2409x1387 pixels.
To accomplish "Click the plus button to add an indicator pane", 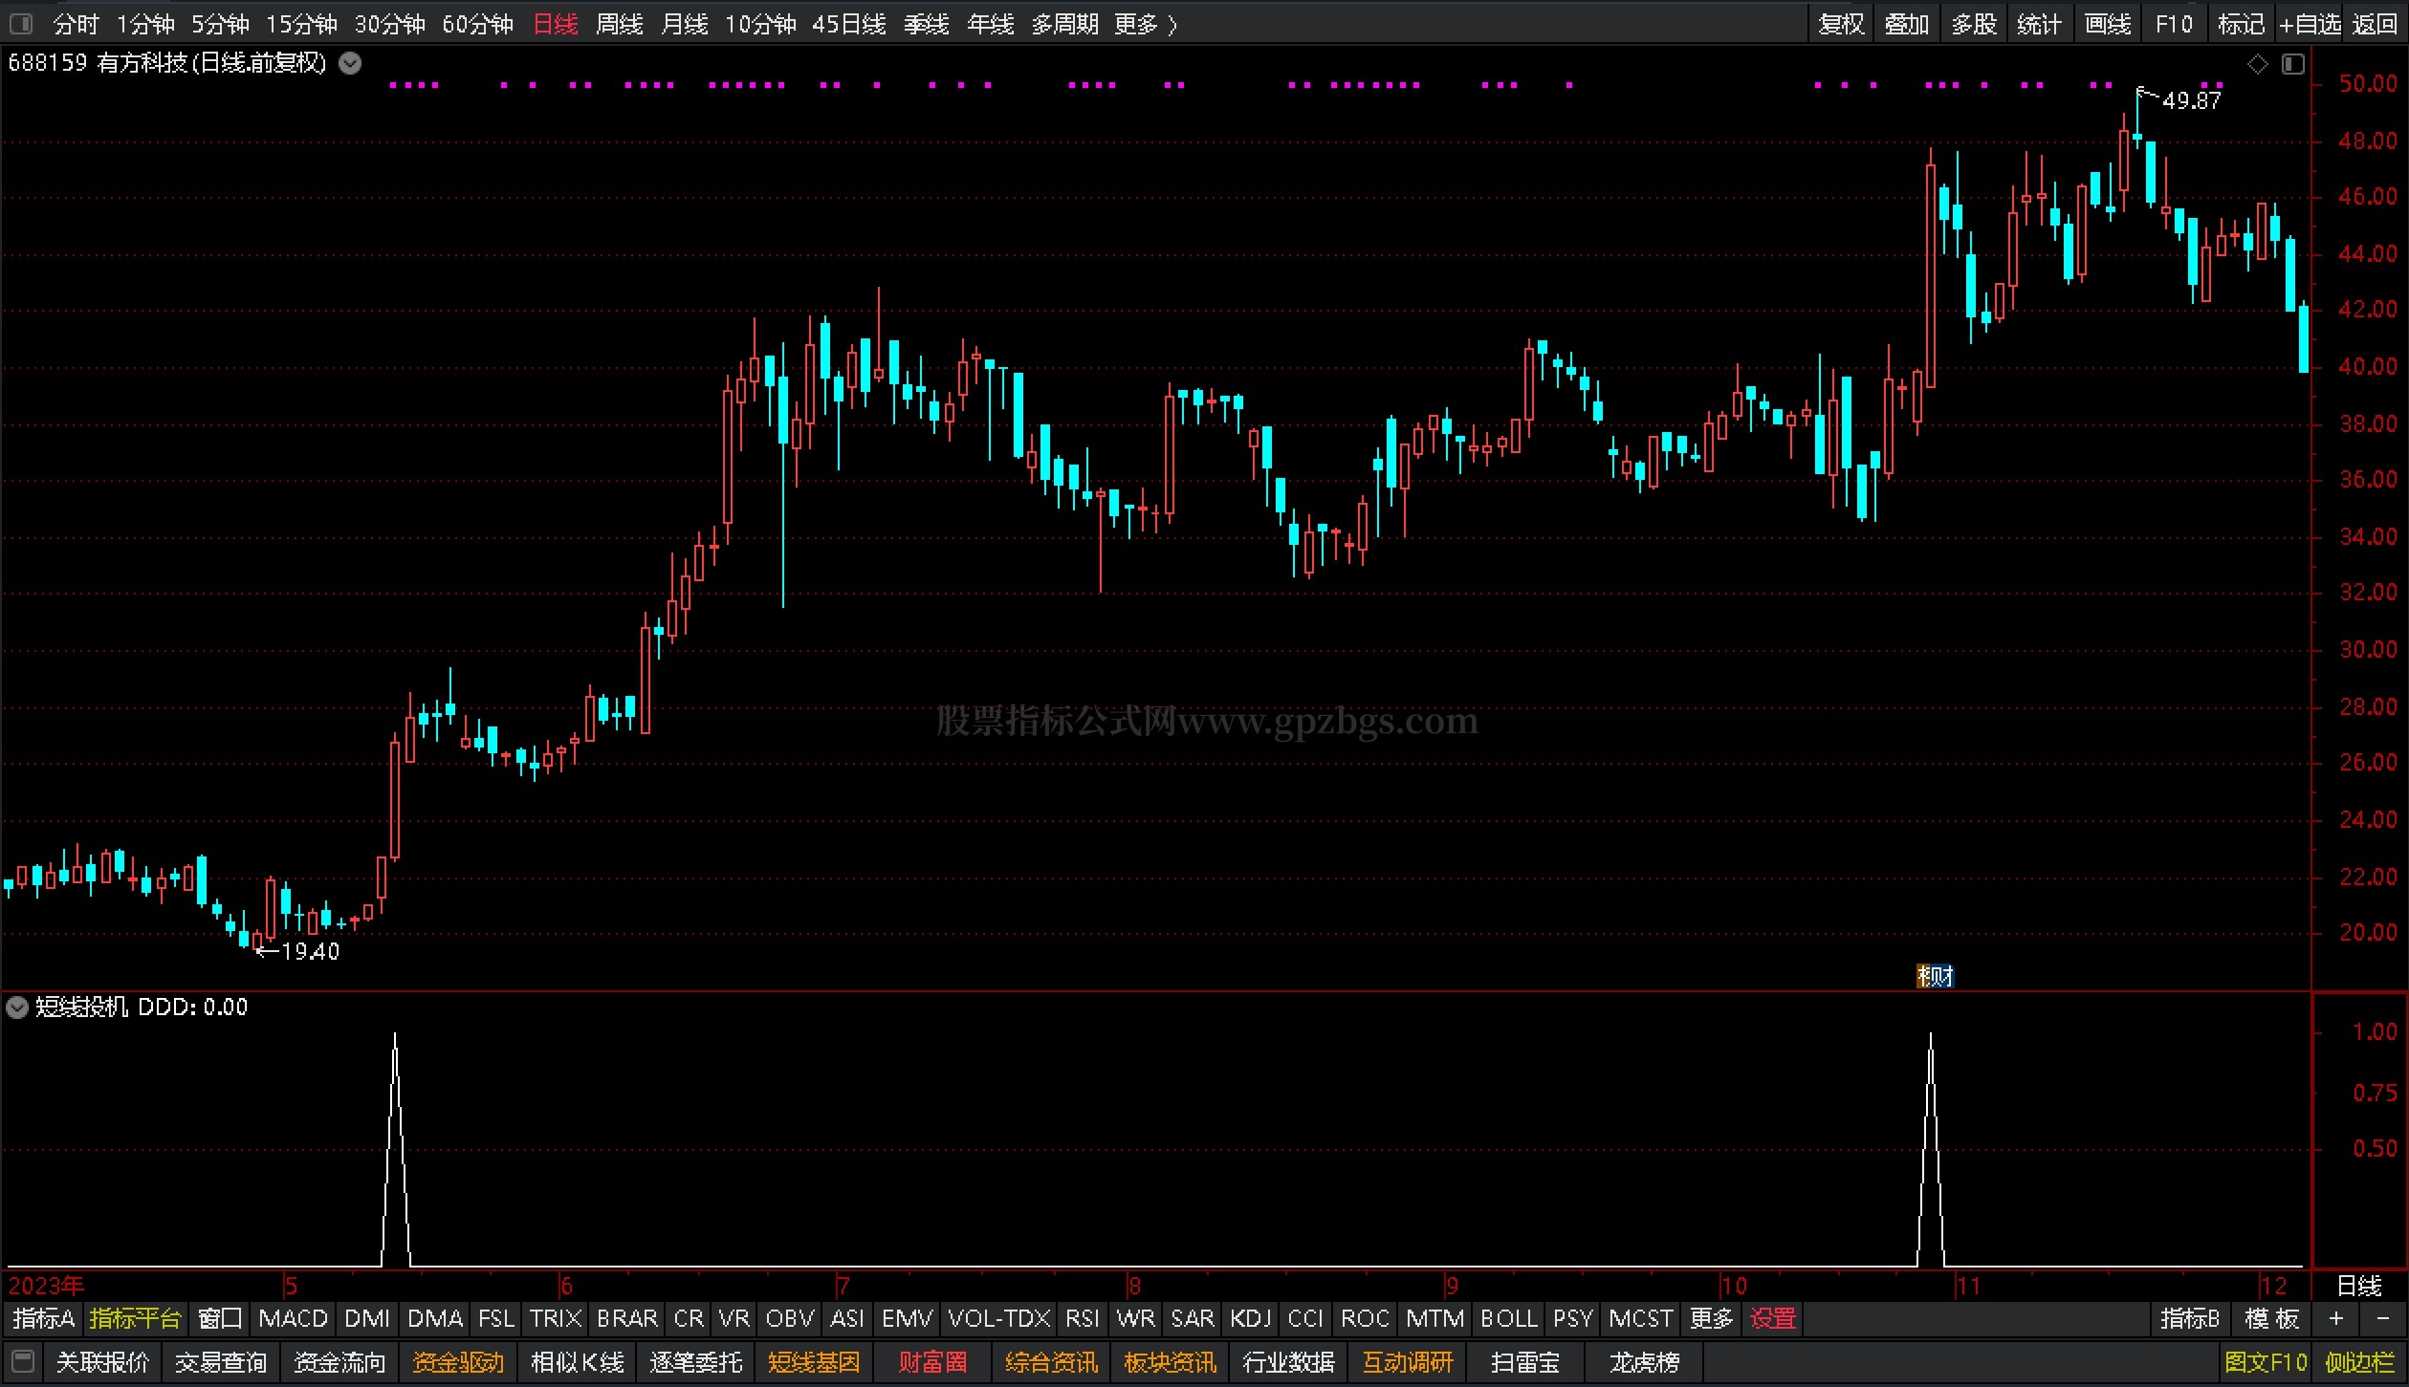I will [2335, 1318].
